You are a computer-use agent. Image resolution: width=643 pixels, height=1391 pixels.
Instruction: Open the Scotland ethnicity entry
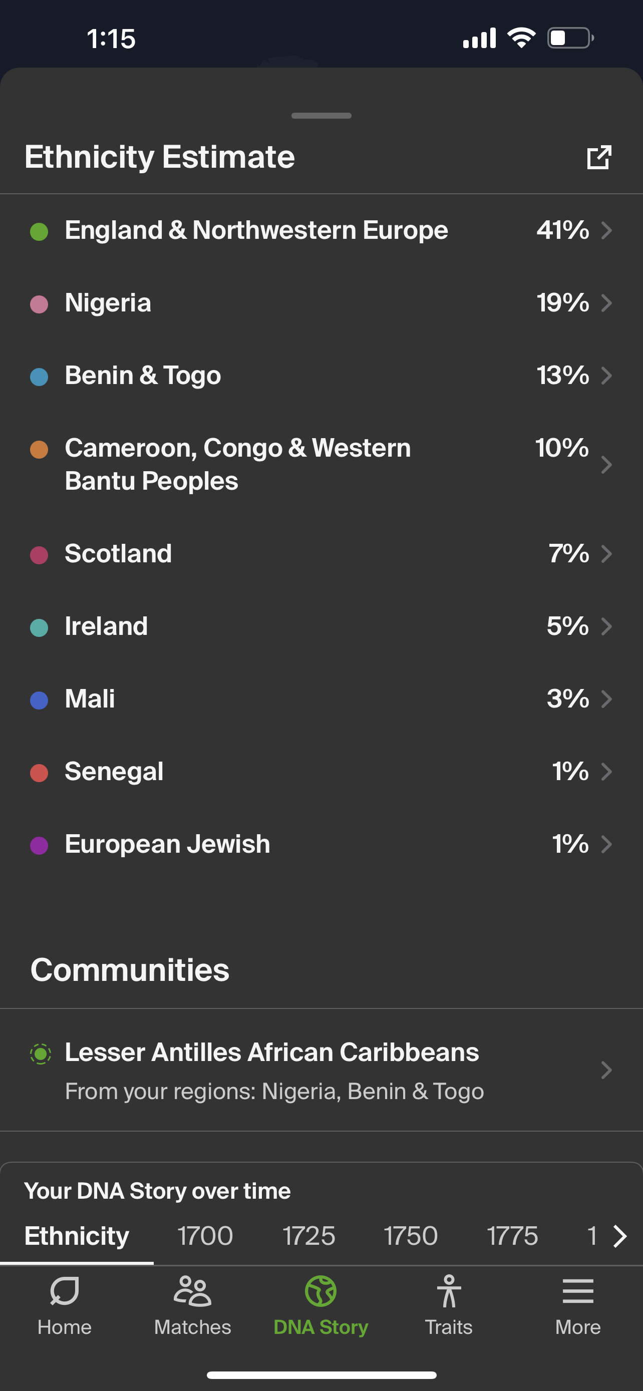[321, 554]
